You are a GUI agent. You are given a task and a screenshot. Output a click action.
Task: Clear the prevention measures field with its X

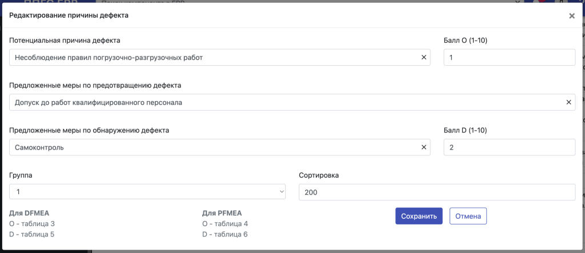click(x=568, y=102)
